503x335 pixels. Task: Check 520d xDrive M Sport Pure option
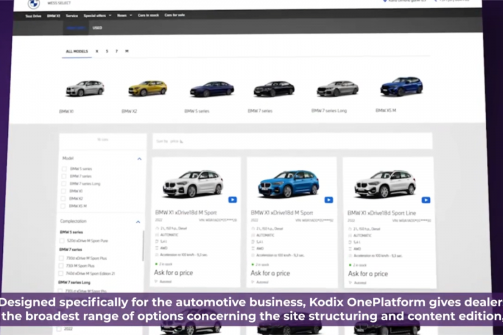(62, 241)
